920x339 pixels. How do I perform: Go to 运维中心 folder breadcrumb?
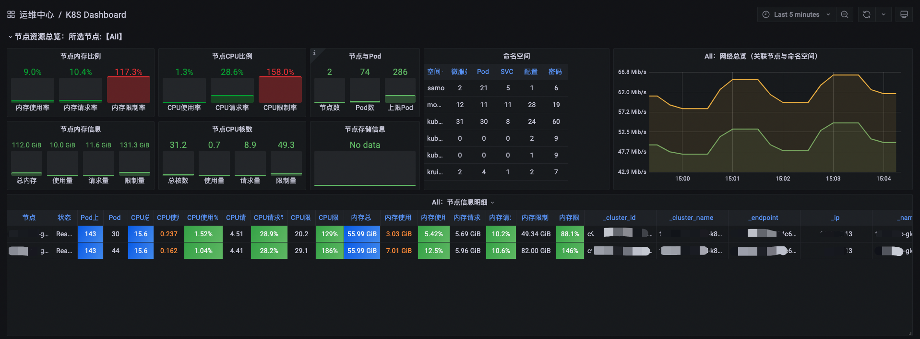tap(36, 15)
